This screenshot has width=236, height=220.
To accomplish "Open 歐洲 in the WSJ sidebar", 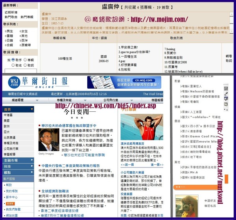I will pyautogui.click(x=7, y=126).
